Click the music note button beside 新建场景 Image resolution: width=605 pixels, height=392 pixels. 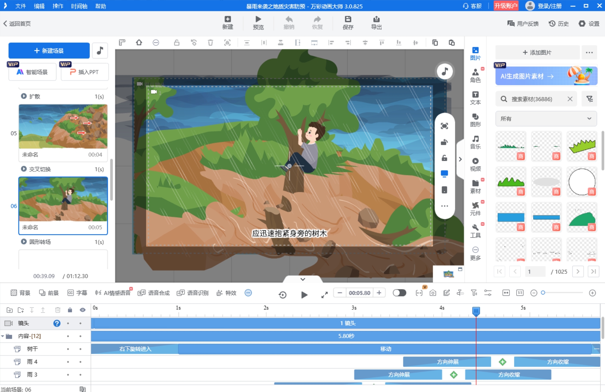click(x=100, y=51)
